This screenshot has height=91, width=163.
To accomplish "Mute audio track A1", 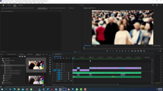I will point(64,73).
